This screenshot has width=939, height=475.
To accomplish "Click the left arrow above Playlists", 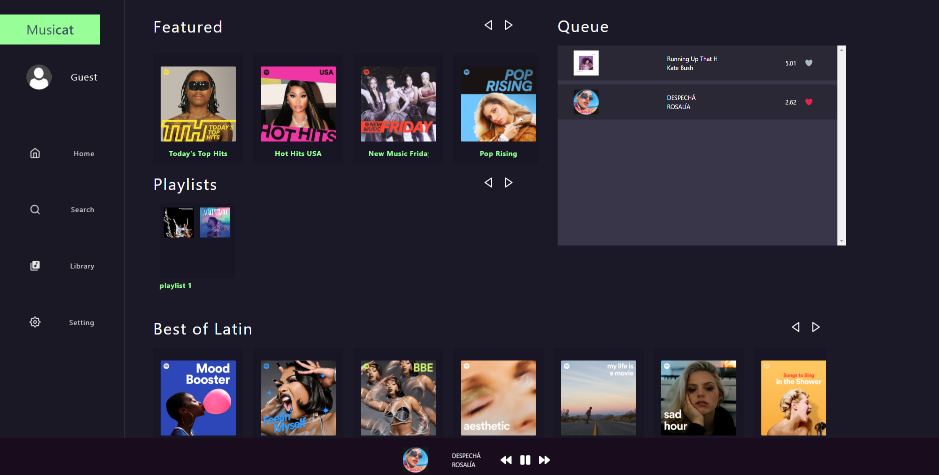I will coord(488,182).
